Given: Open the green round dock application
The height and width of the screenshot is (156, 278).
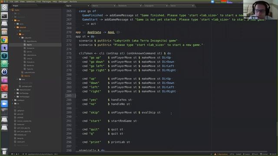Looking at the screenshot, I should pos(4,64).
